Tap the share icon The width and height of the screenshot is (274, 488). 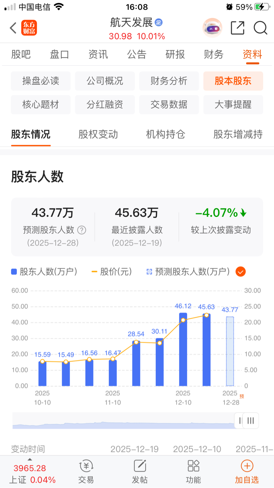[238, 28]
